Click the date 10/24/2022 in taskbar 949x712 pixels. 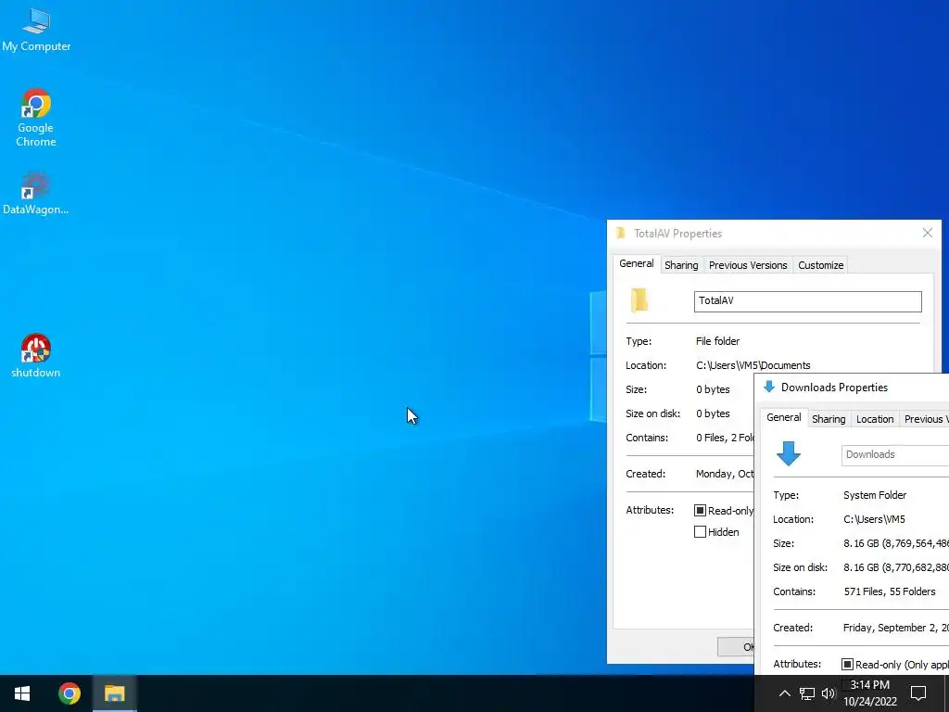[869, 703]
